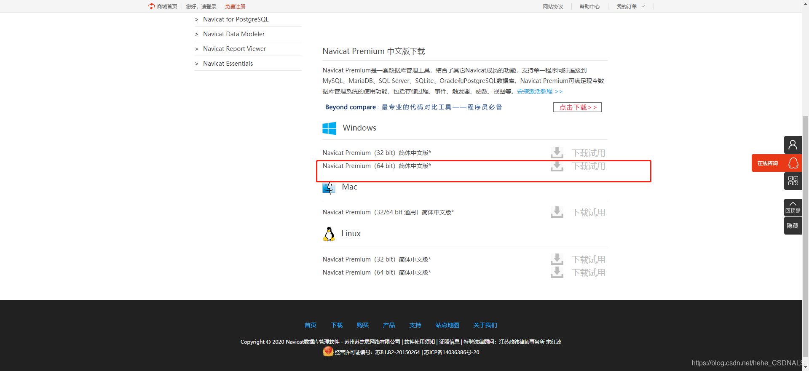The width and height of the screenshot is (809, 371).
Task: Click heading Navicat Premium 中文版下载
Action: 374,51
